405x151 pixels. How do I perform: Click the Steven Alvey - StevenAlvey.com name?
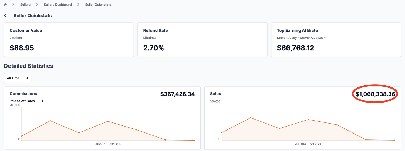(x=302, y=38)
